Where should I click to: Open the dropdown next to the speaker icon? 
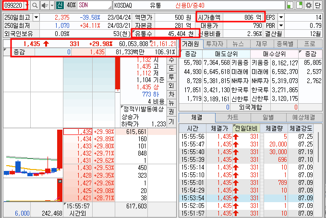pyautogui.click(x=52, y=5)
